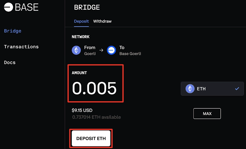Switch to the Withdraw tab
The height and width of the screenshot is (149, 246).
[x=103, y=21]
